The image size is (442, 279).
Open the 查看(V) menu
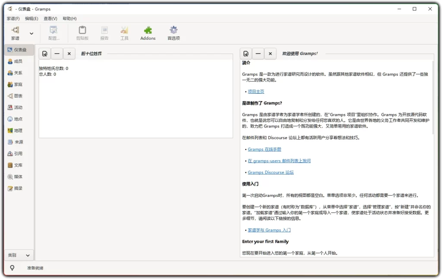(50, 19)
